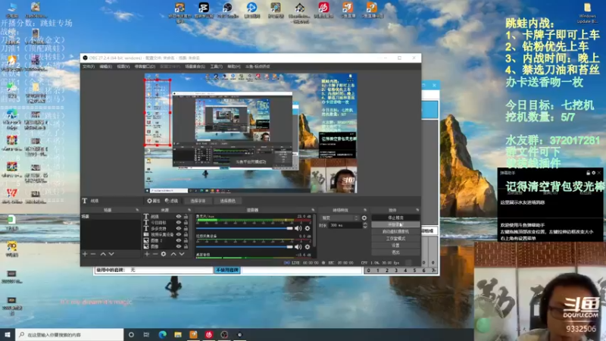Move scene down with arrow icon
The width and height of the screenshot is (606, 341).
pos(111,254)
